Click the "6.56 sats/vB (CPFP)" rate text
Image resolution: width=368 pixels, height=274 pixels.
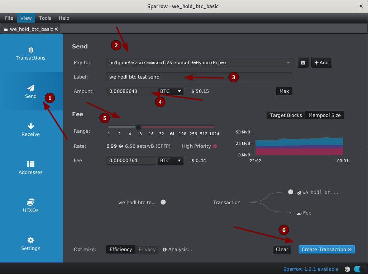(148, 146)
